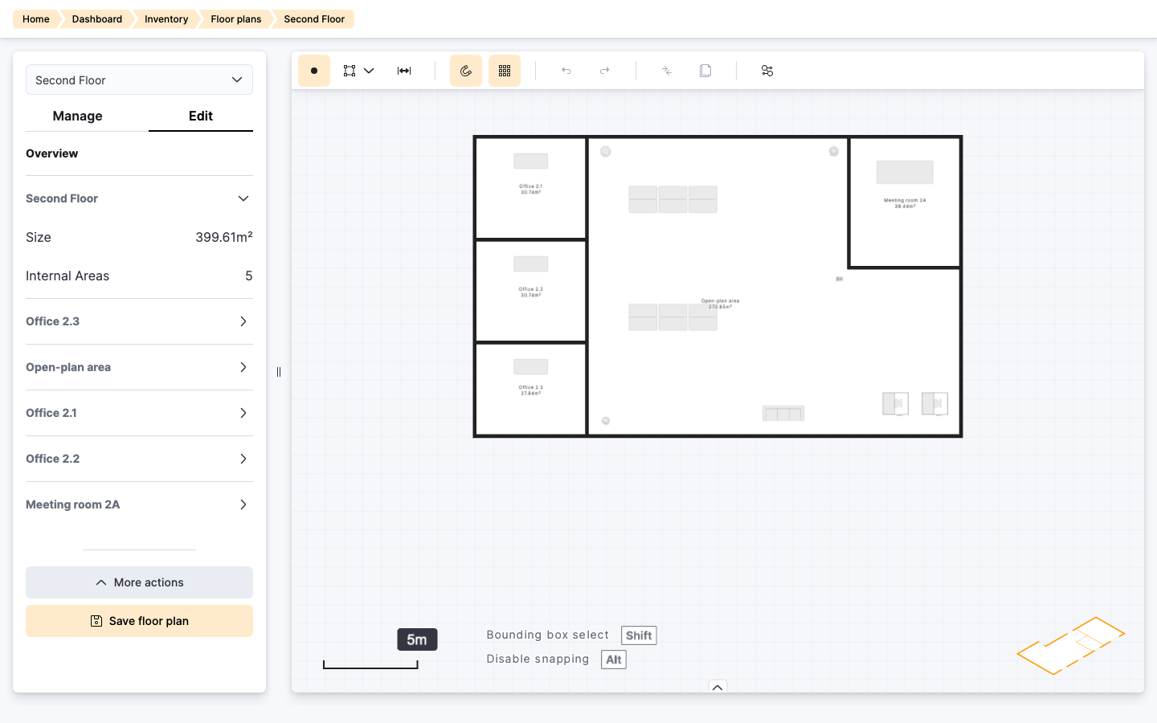Image resolution: width=1157 pixels, height=723 pixels.
Task: Open the More actions menu
Action: point(139,582)
